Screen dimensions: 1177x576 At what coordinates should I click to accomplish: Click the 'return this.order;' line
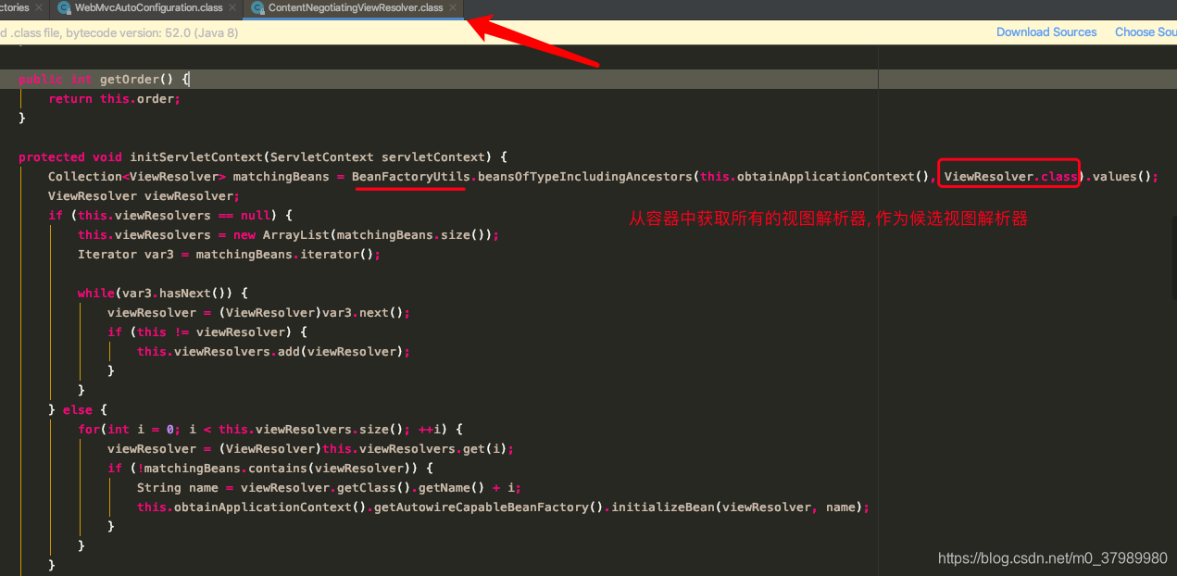click(115, 99)
